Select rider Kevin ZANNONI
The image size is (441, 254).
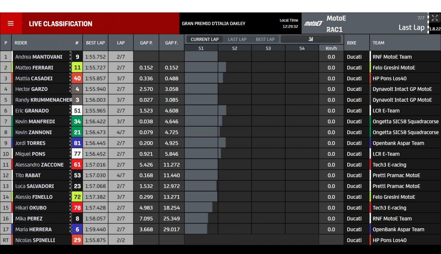[x=33, y=132]
